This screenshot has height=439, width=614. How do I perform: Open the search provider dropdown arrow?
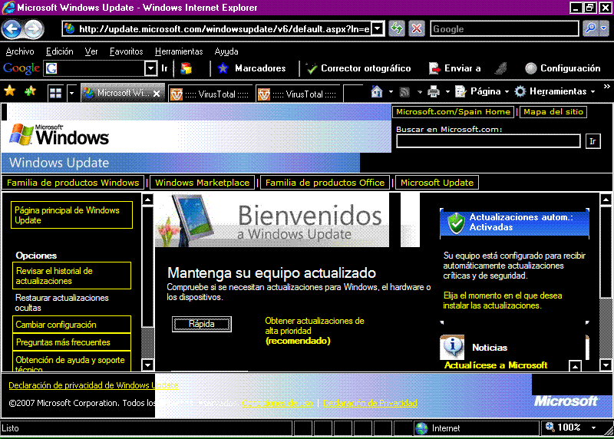(604, 28)
